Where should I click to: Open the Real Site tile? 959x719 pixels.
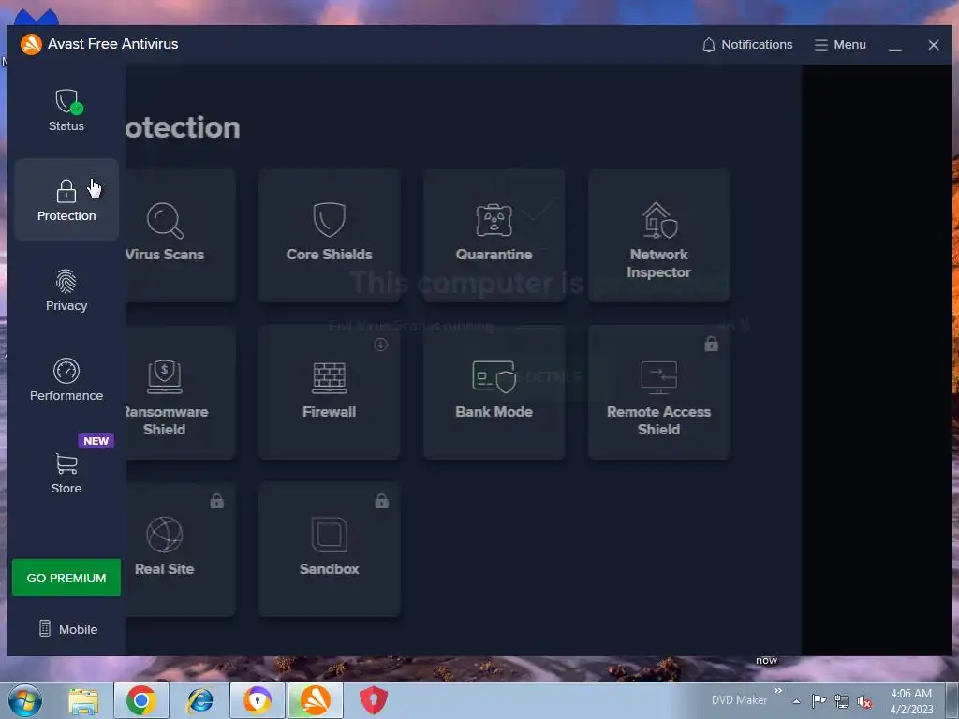[180, 550]
